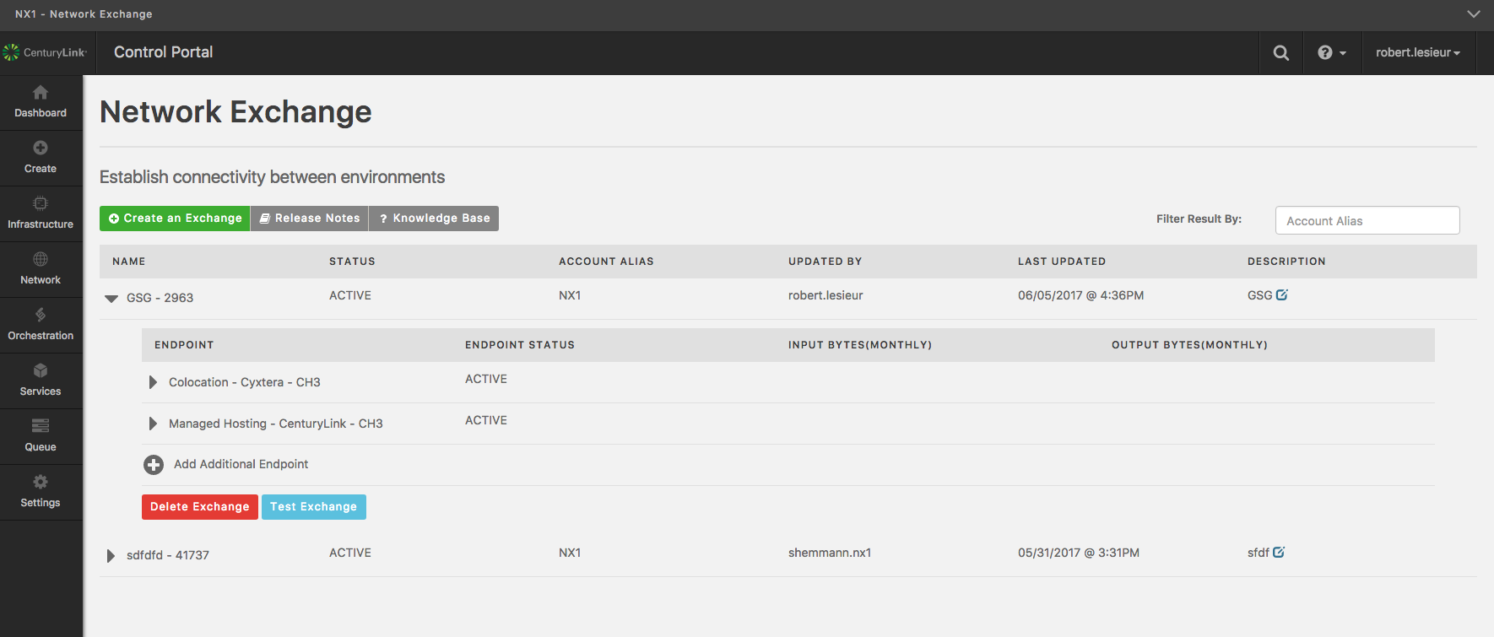
Task: Open the Orchestration sidebar icon
Action: point(41,316)
